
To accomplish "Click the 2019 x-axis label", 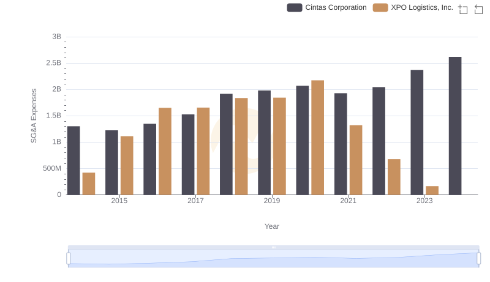I will (272, 201).
